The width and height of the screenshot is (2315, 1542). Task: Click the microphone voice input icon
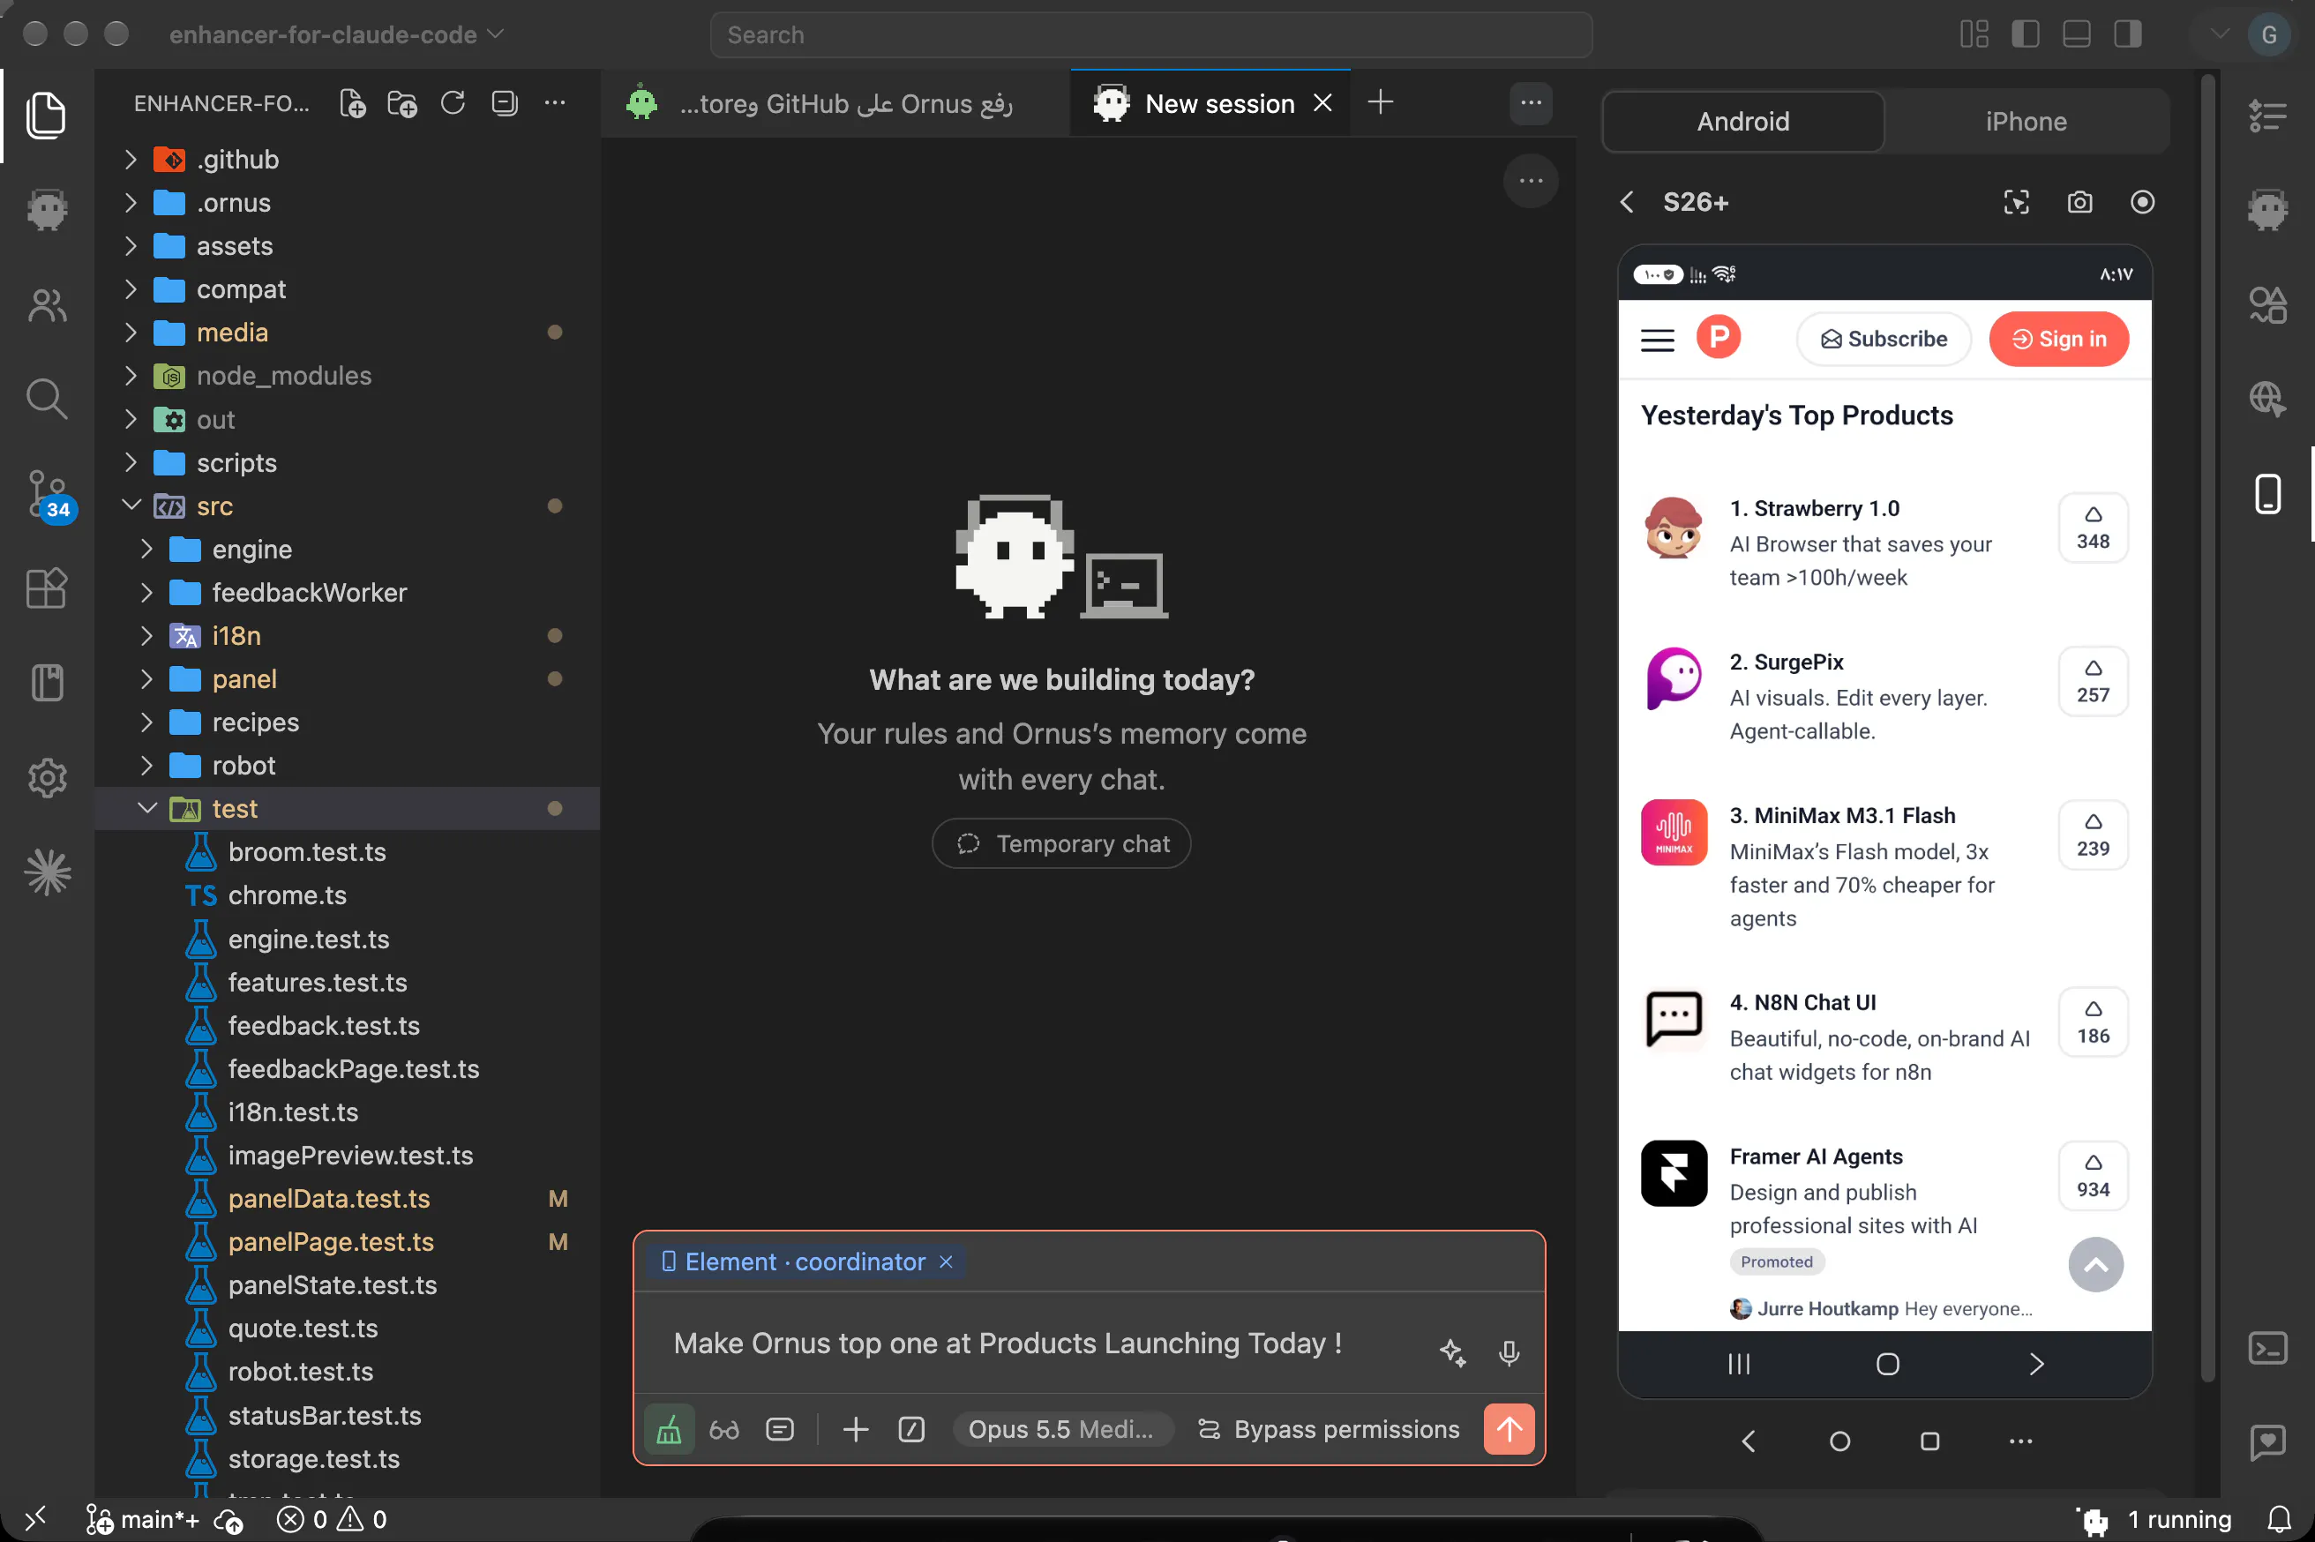(1509, 1354)
